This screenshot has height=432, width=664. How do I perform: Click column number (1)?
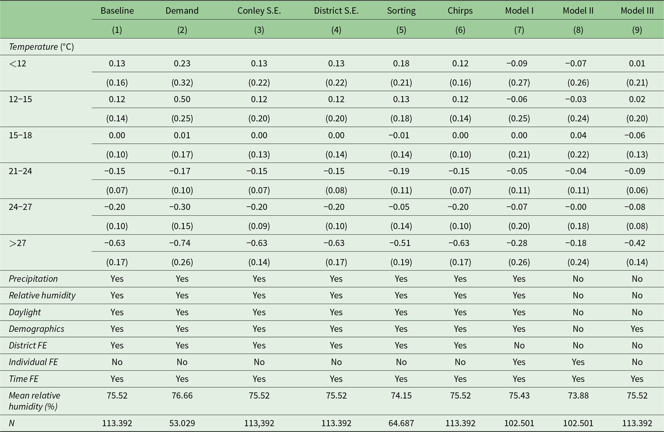(x=117, y=30)
